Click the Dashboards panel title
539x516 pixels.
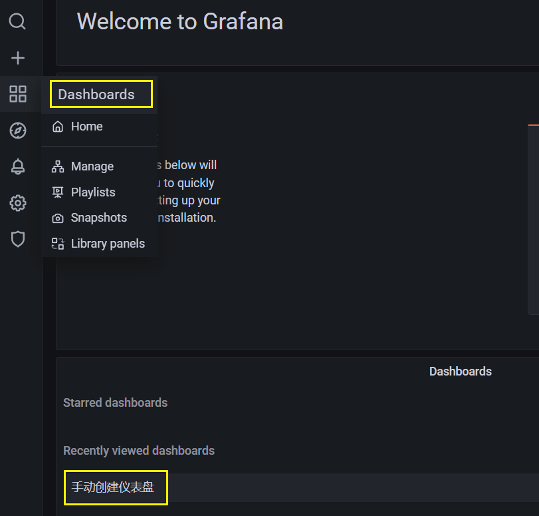461,372
